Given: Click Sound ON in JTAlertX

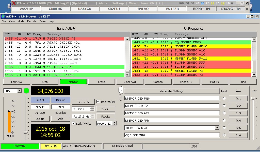Looking at the screenshot, I should tap(147, 3).
